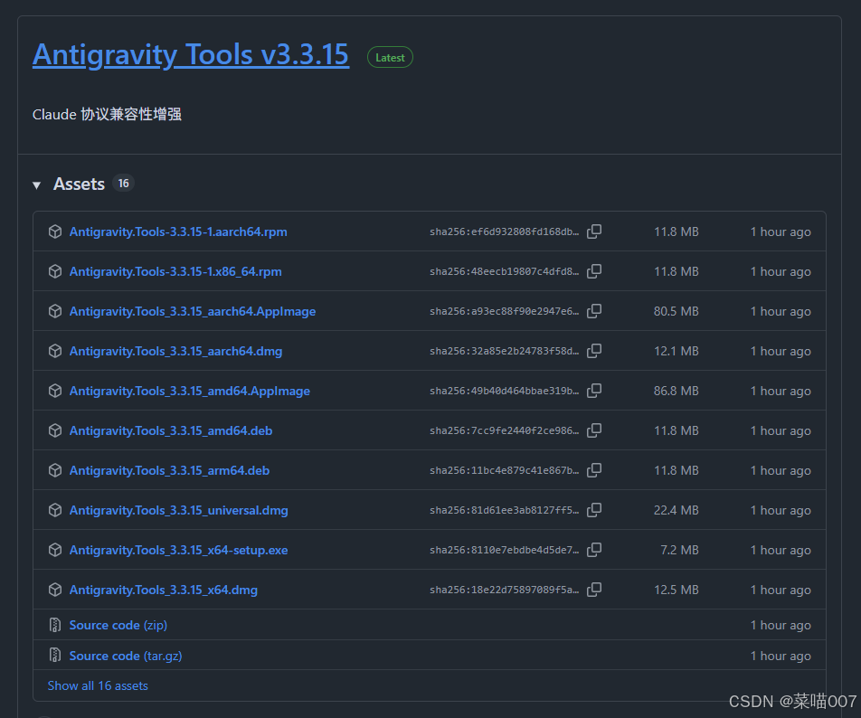The height and width of the screenshot is (718, 861).
Task: Download Antigravity.Tools_3.3.15_arm64.deb
Action: tap(169, 470)
